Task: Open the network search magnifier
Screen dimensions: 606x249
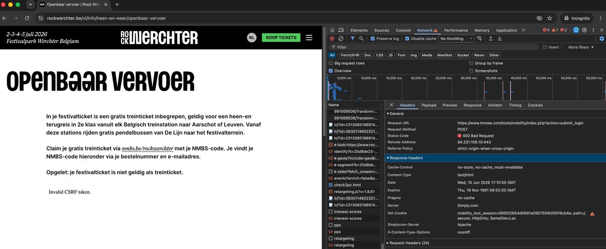Action: pyautogui.click(x=362, y=38)
